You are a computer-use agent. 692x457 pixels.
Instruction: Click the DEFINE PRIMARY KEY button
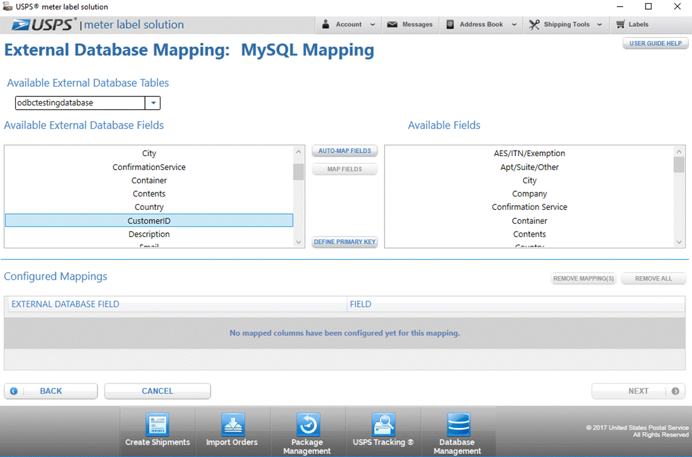(345, 242)
